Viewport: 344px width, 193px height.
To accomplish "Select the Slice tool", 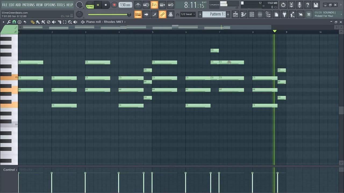I will pos(59,22).
